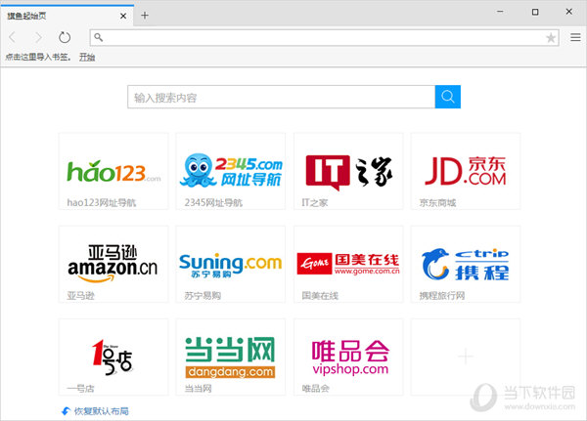Close the 旗鱼起始页 tab
587x421 pixels.
(123, 16)
